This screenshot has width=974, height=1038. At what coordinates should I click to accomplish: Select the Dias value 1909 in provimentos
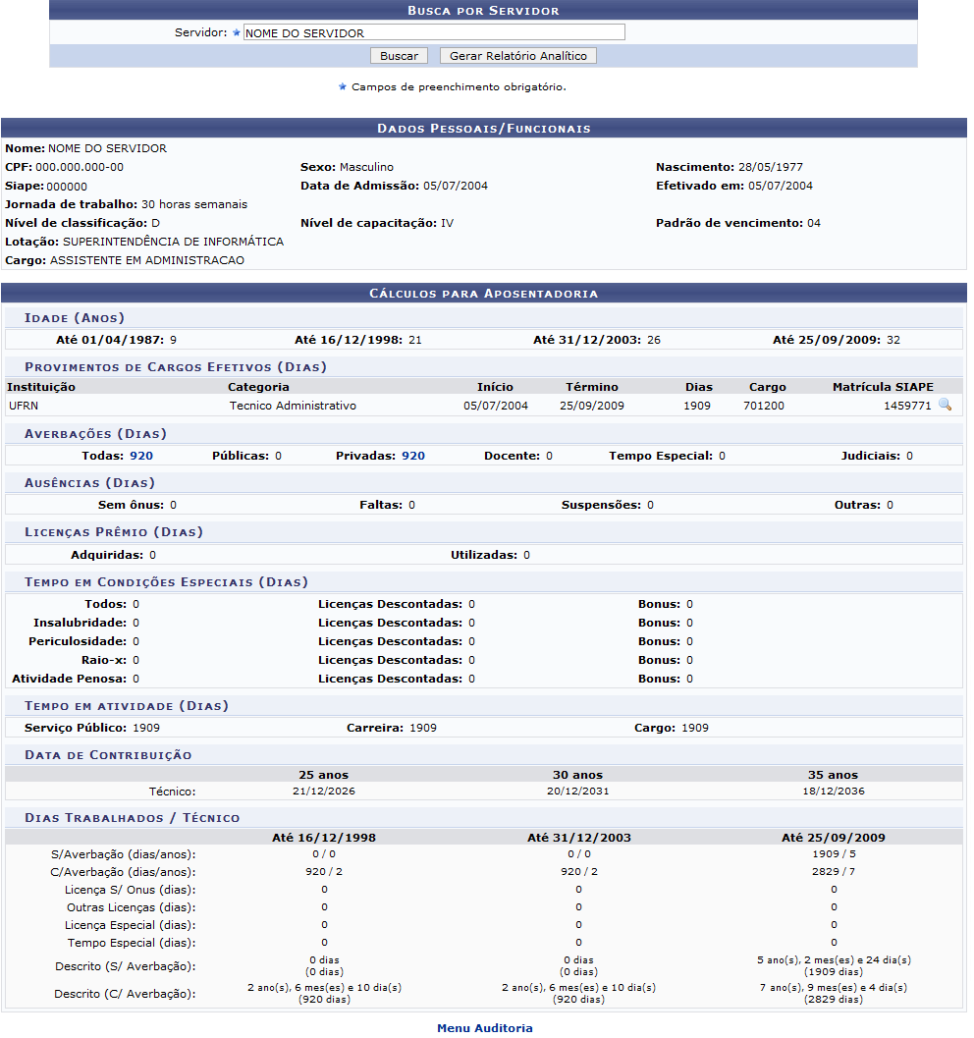(x=697, y=406)
